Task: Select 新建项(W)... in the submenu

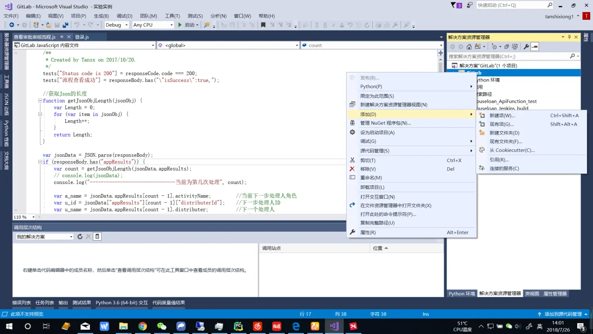Action: 531,116
